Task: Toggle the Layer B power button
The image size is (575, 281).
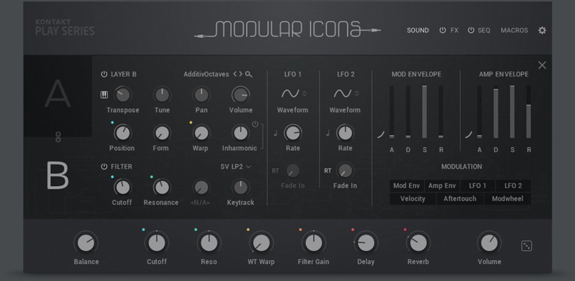Action: tap(104, 75)
